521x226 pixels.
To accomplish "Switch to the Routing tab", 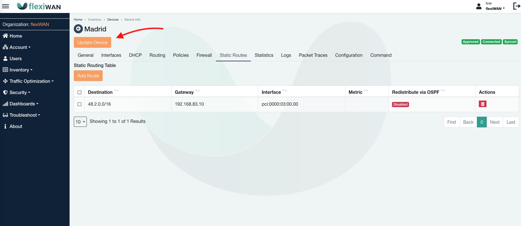I will [x=157, y=55].
